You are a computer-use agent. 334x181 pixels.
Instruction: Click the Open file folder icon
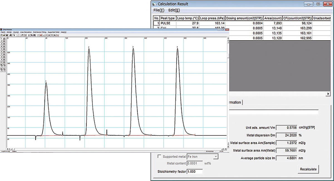[4, 35]
